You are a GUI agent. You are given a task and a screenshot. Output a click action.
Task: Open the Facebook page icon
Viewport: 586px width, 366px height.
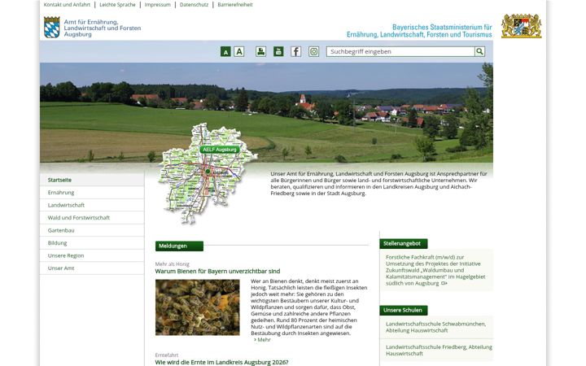point(296,51)
